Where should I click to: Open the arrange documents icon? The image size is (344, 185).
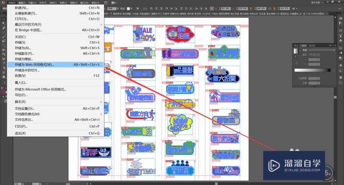coord(114,3)
